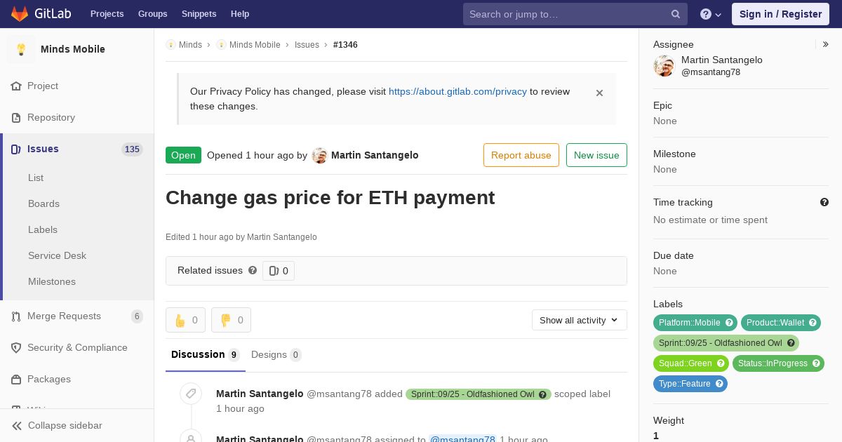Collapse the right sidebar with the double-chevron
842x442 pixels.
click(826, 44)
